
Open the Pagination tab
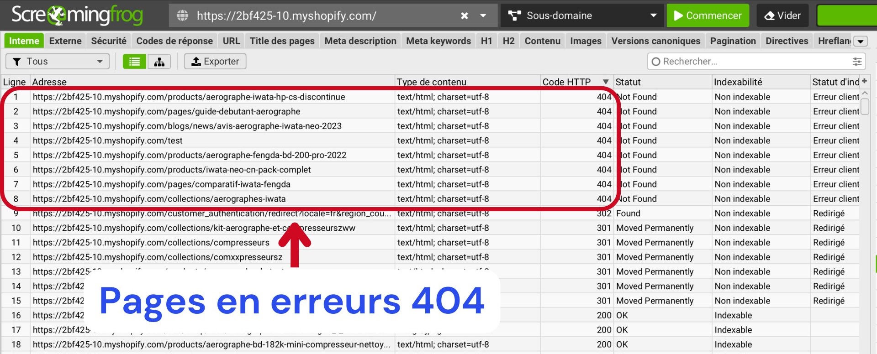pos(733,41)
